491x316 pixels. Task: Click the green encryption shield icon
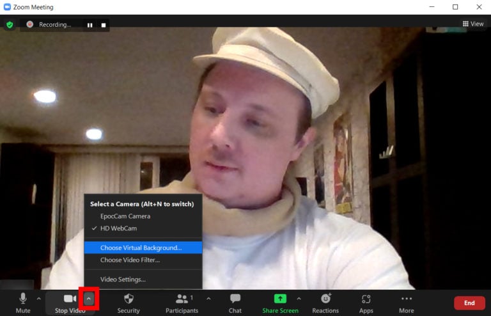[10, 24]
